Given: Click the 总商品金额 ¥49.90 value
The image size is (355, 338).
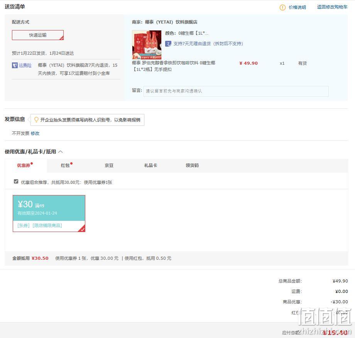Looking at the screenshot, I should (x=340, y=281).
